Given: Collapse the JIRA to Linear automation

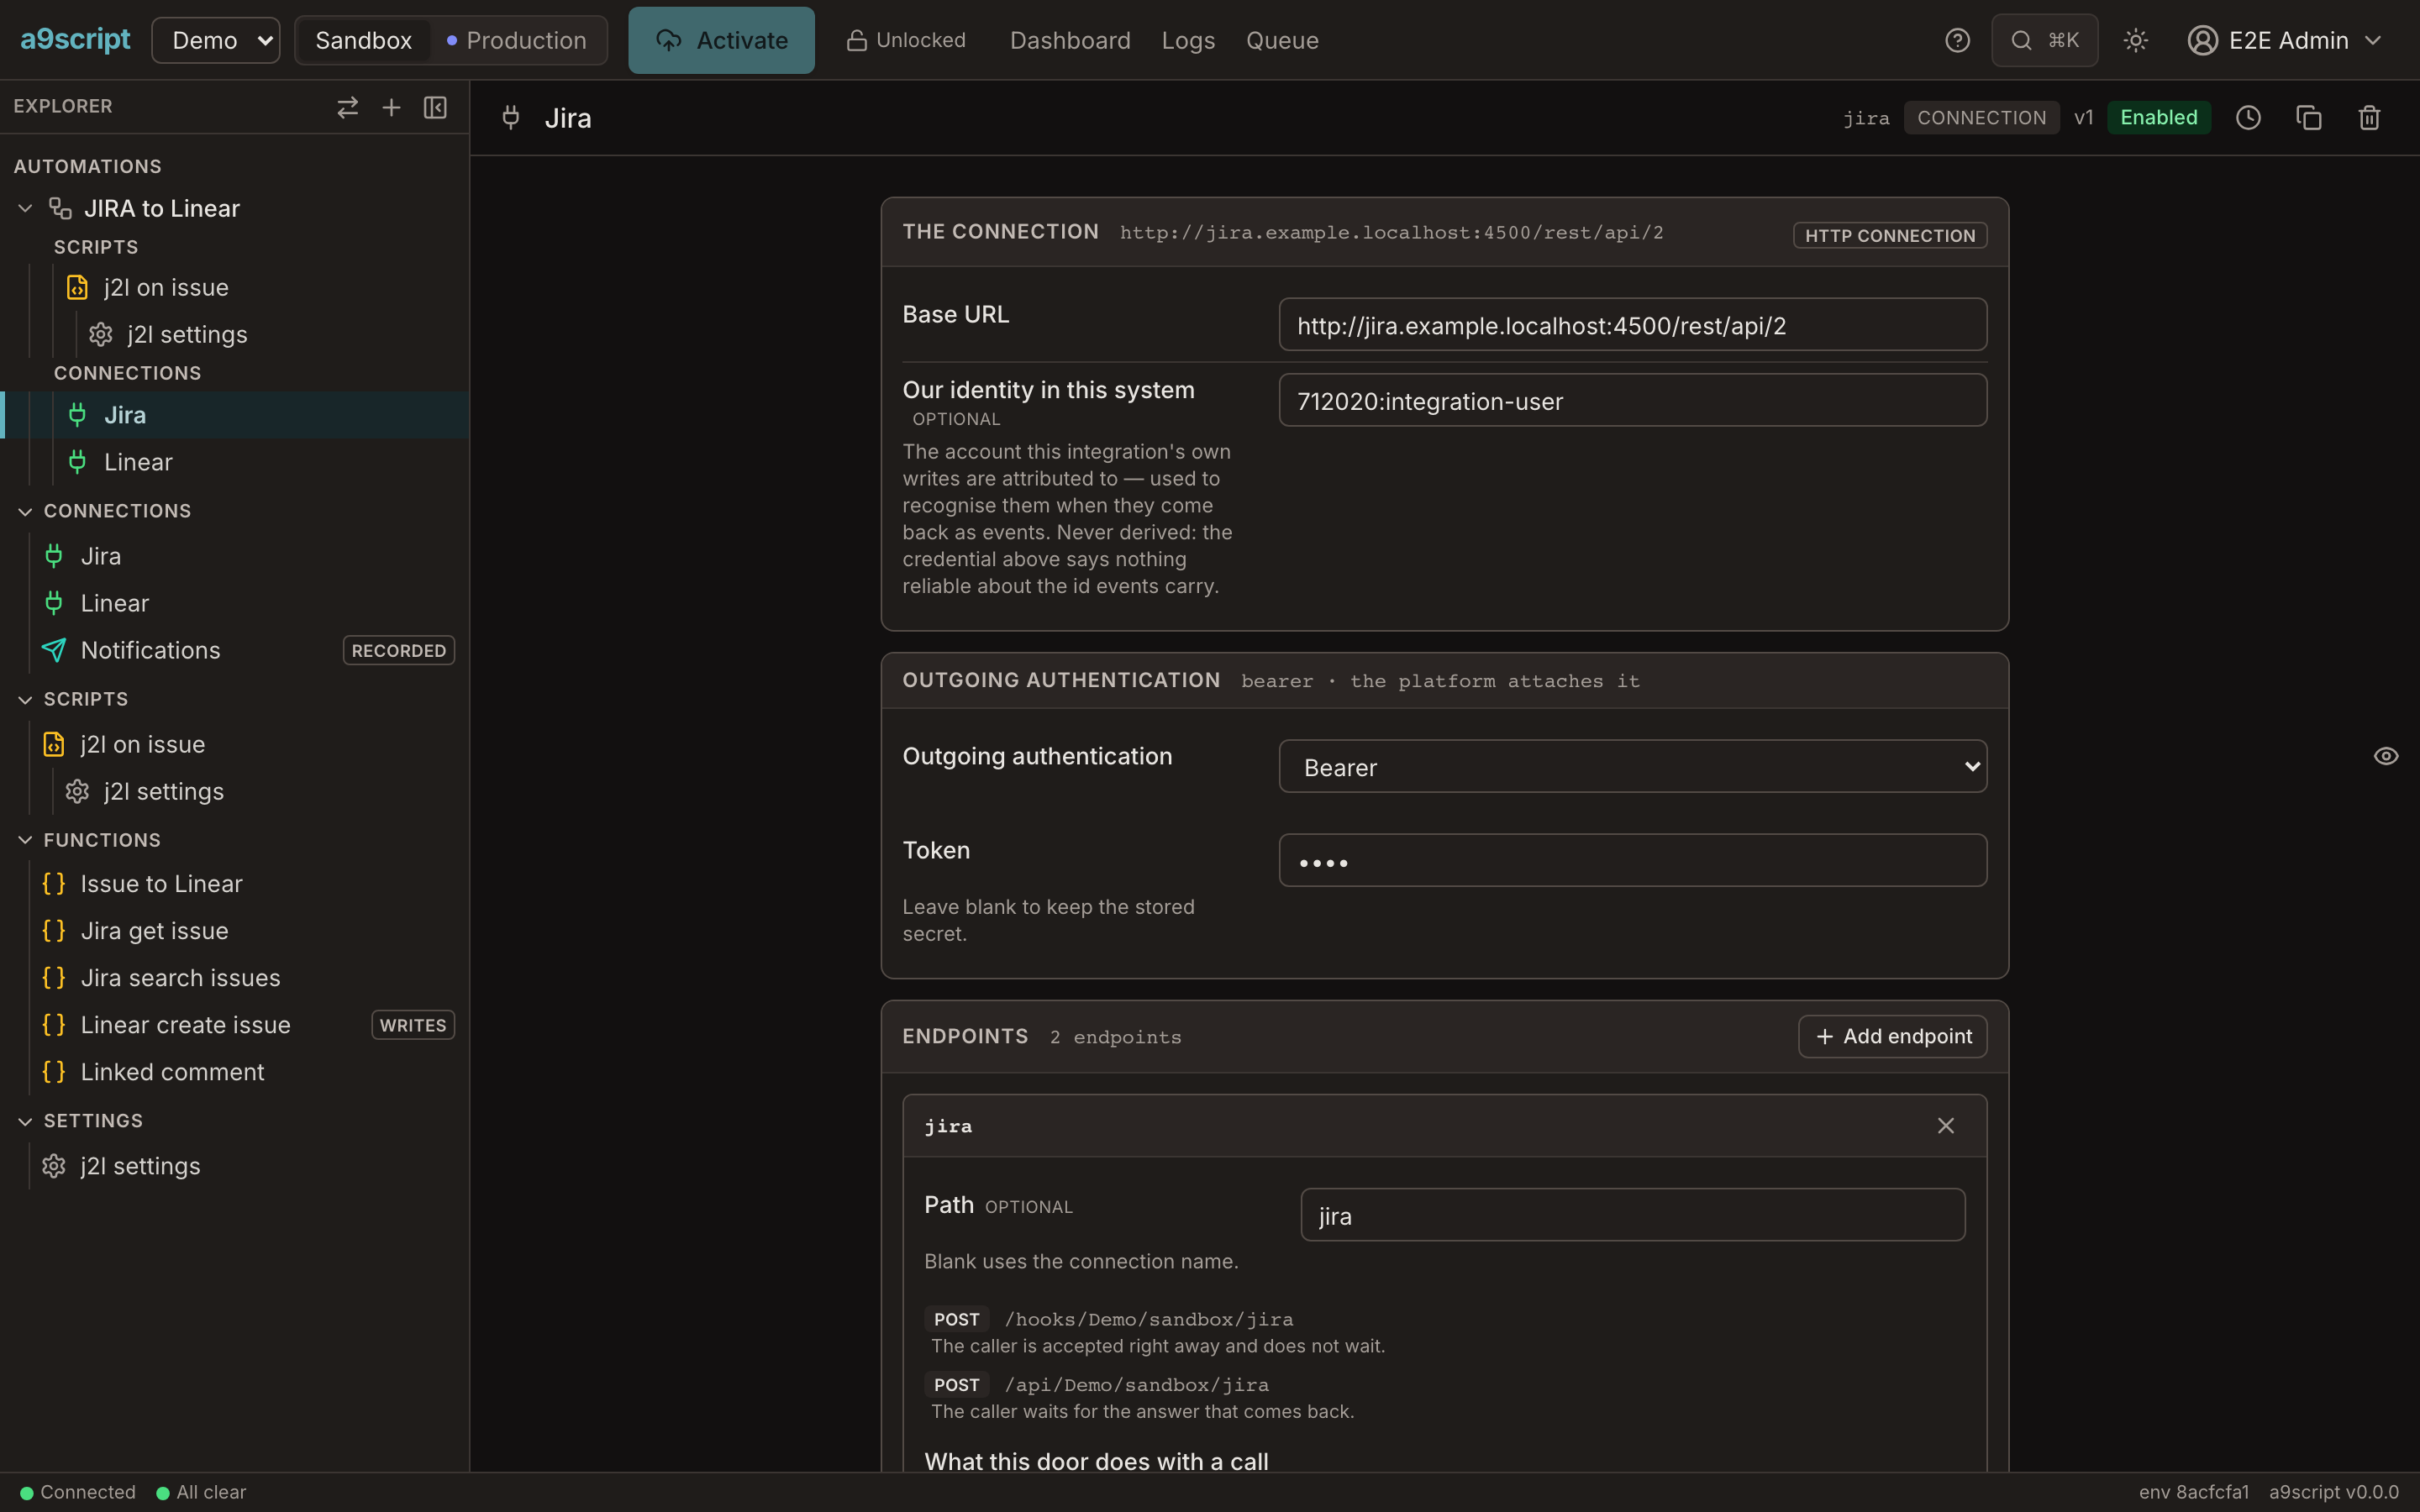Looking at the screenshot, I should 26,208.
